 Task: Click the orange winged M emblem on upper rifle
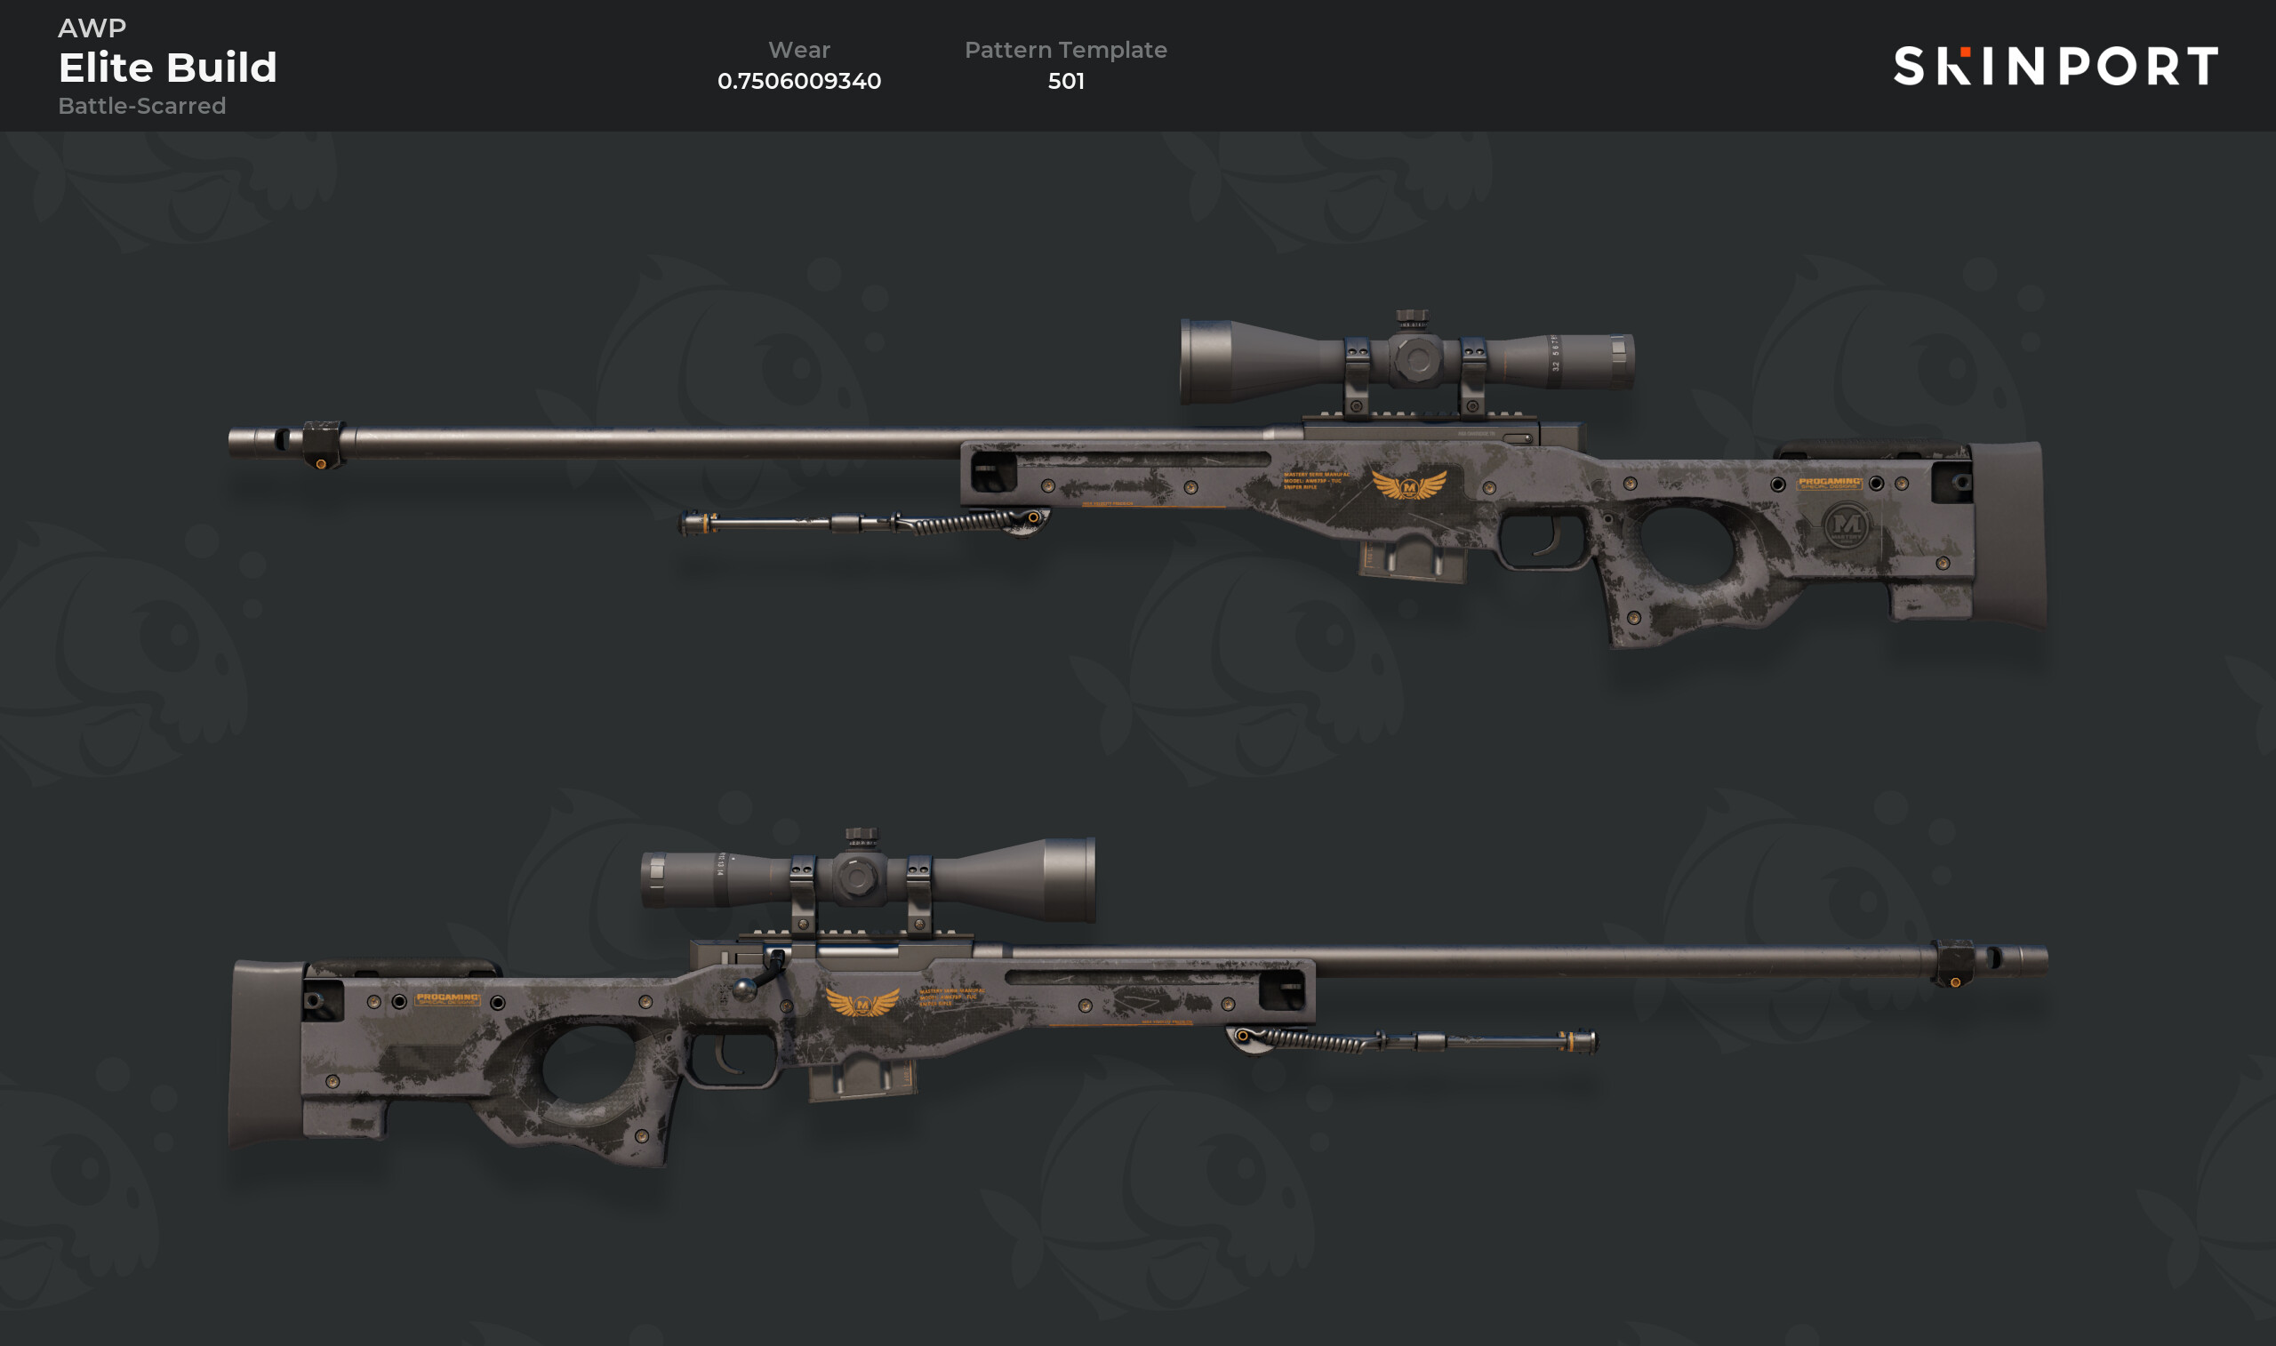(x=1408, y=485)
